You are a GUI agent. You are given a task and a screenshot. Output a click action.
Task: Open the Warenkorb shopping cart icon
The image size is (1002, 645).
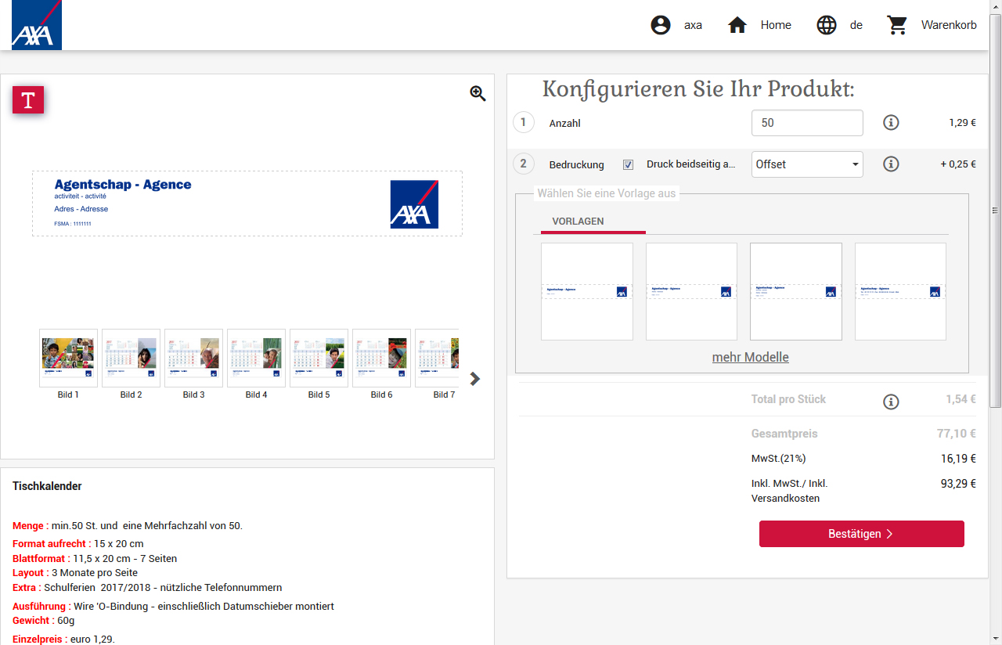tap(897, 25)
